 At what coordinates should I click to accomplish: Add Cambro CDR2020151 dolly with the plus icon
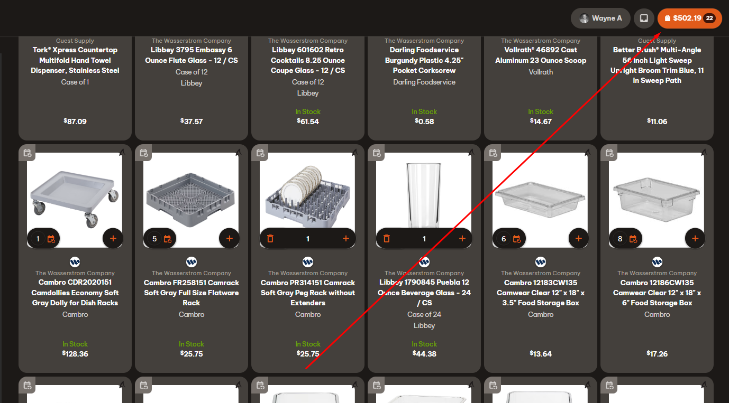tap(113, 239)
